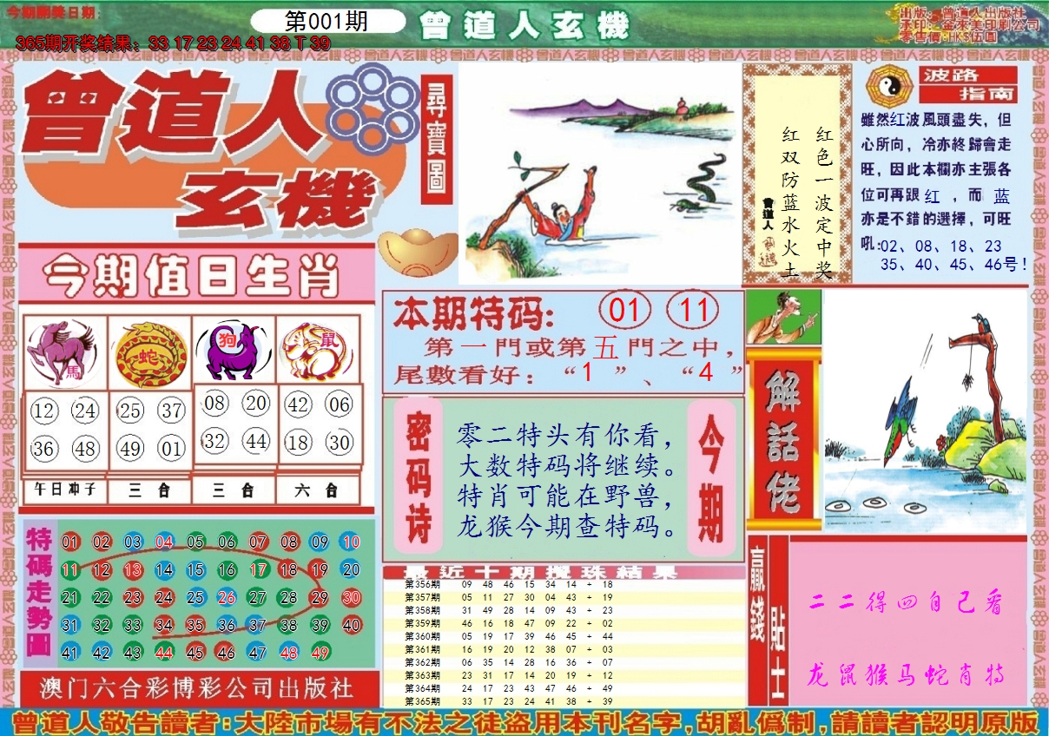Click the rat zodiac icon labeled 鼠
The width and height of the screenshot is (1049, 736).
[x=313, y=351]
